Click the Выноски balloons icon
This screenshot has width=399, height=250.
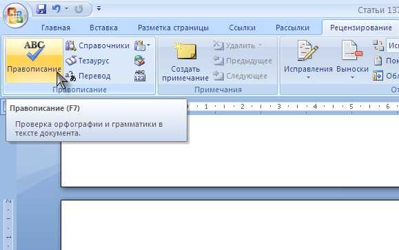click(352, 50)
